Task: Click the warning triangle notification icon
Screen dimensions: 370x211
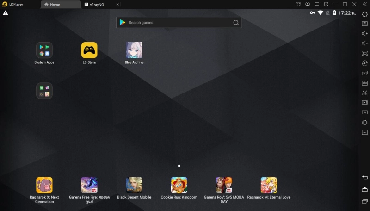Action: (x=6, y=13)
